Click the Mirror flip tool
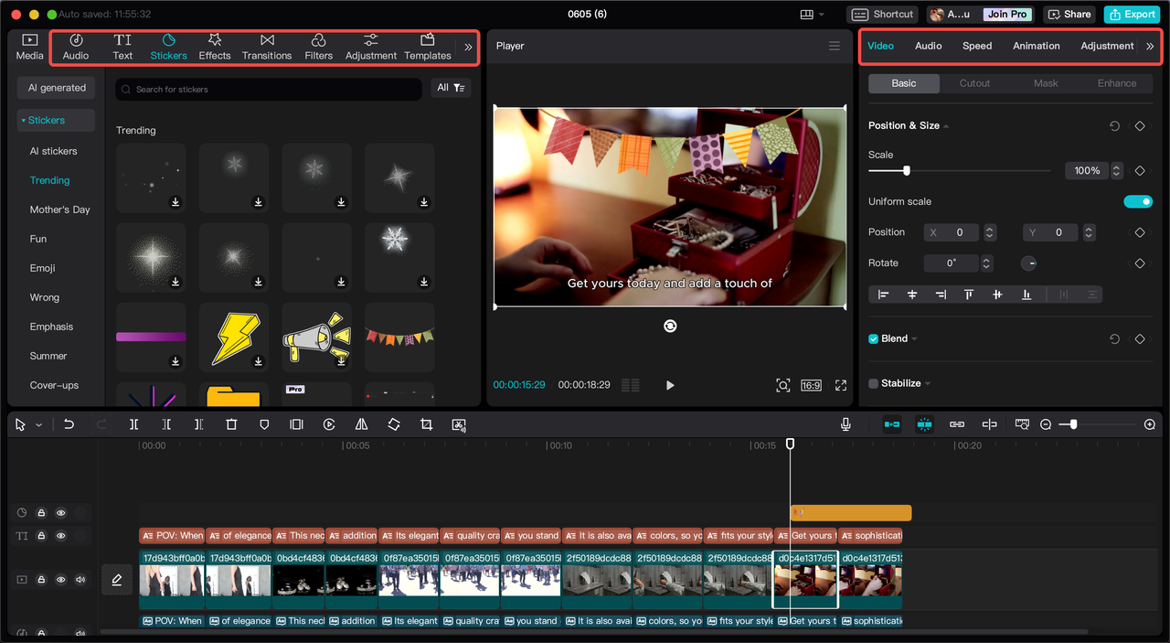 pyautogui.click(x=361, y=424)
